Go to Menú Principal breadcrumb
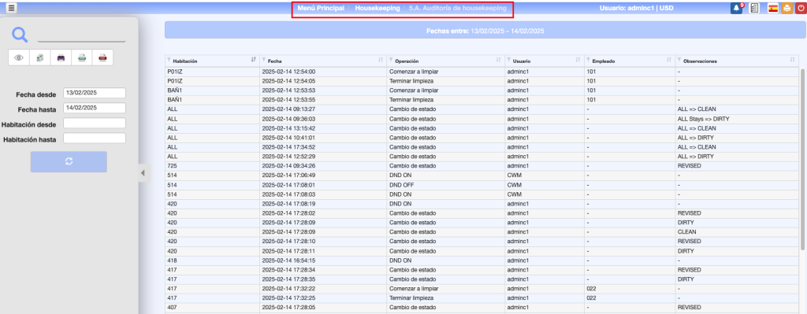The height and width of the screenshot is (314, 807). (x=321, y=8)
